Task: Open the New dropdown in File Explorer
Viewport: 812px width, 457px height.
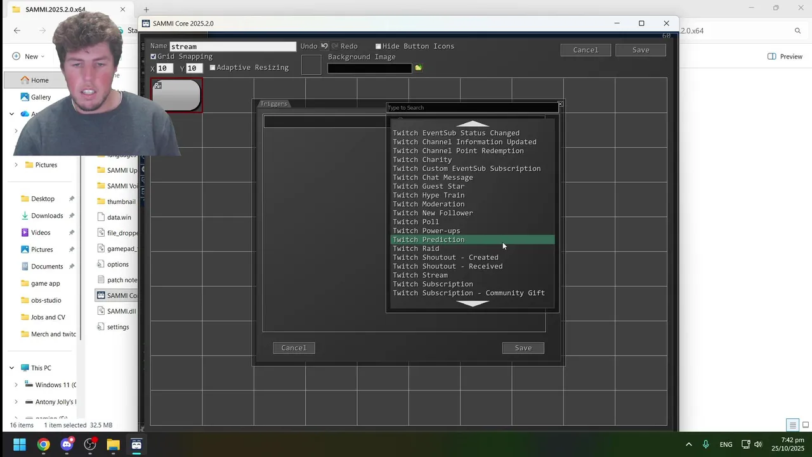Action: (29, 56)
